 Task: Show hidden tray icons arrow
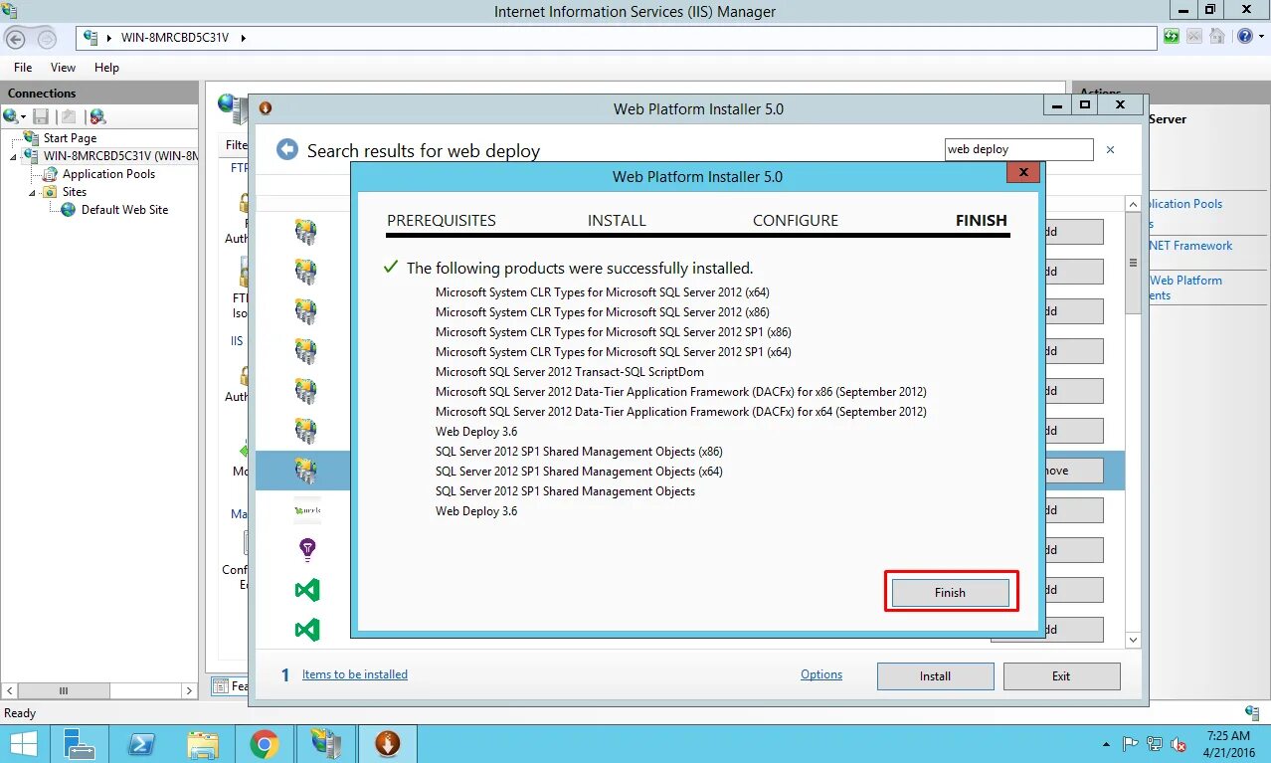click(1107, 744)
